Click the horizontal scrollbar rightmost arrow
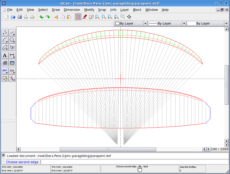 coord(208,149)
